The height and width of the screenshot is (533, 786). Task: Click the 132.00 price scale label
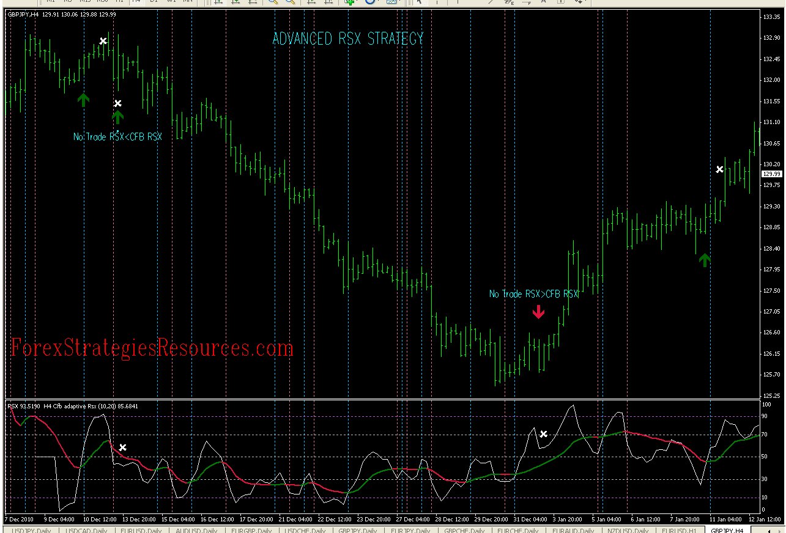click(x=771, y=80)
